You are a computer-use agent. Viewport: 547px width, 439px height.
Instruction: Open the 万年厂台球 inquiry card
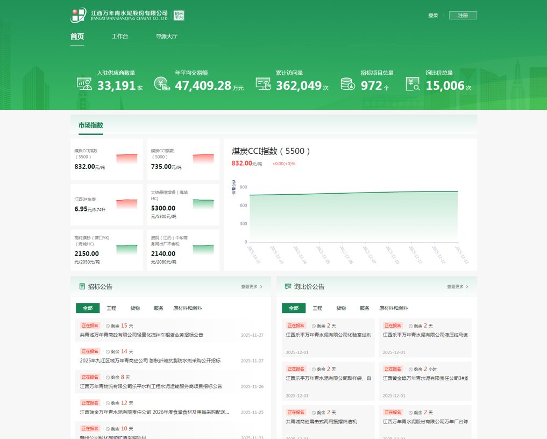tap(425, 422)
